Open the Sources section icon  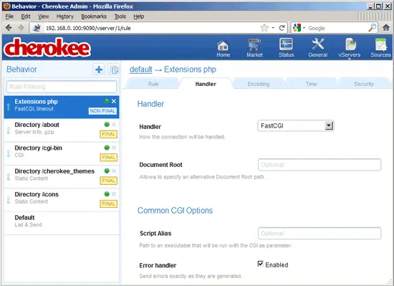click(x=380, y=48)
